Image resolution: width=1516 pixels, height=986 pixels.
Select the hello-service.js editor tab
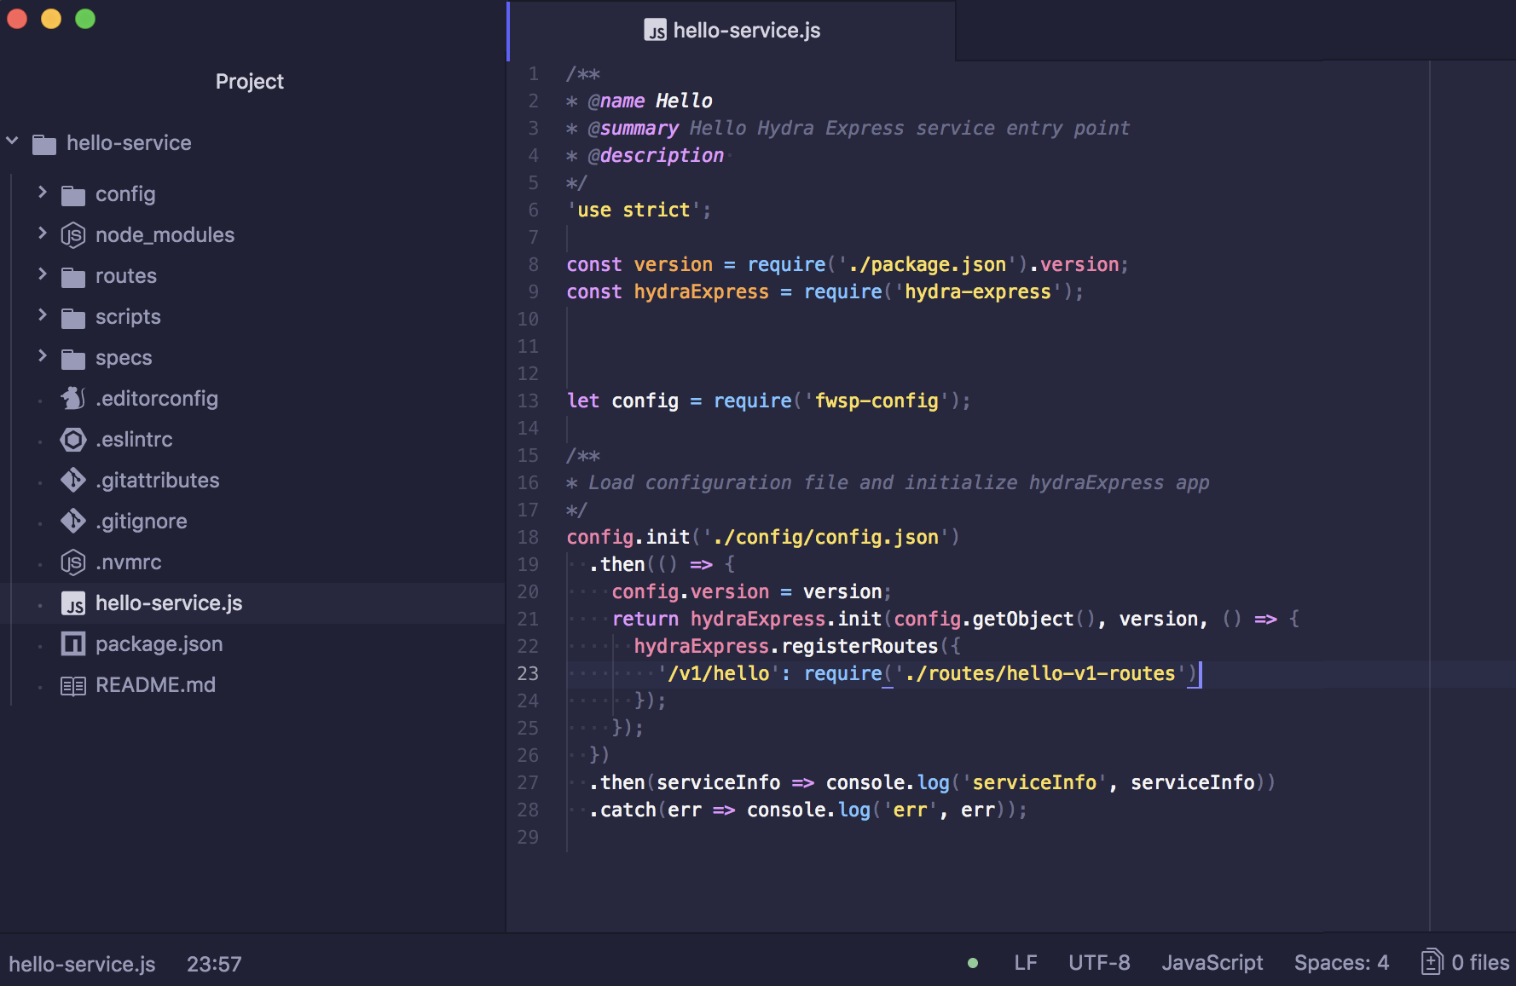732,31
